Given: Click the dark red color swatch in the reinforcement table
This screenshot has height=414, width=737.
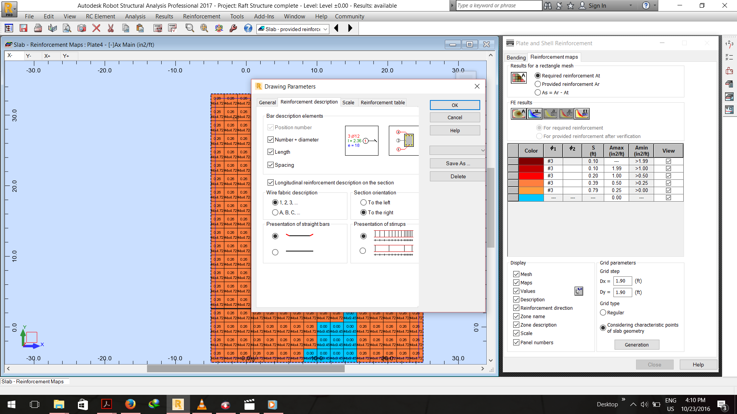Looking at the screenshot, I should pos(531,161).
